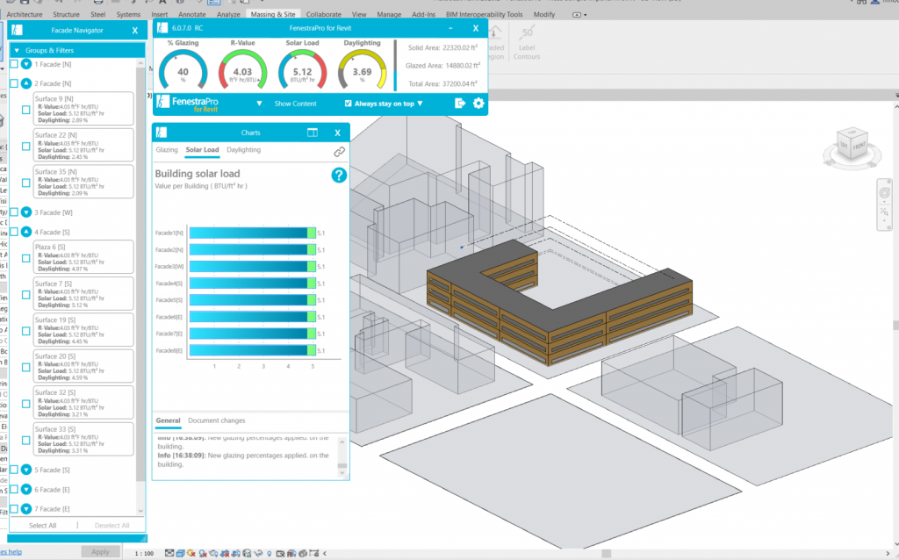The width and height of the screenshot is (899, 560).
Task: Click the view scale 1 : 100
Action: coord(144,553)
